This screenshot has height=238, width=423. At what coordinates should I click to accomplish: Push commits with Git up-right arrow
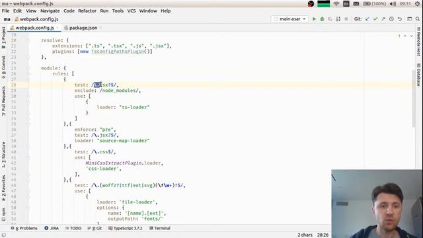[x=383, y=19]
